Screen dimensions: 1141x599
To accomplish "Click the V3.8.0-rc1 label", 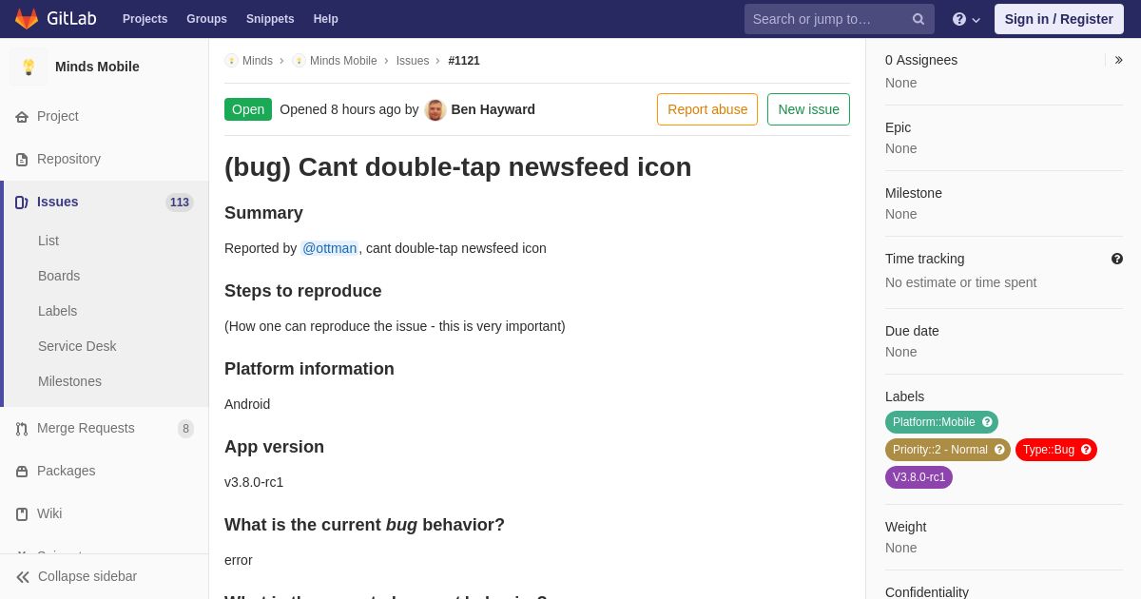I will coord(919,477).
